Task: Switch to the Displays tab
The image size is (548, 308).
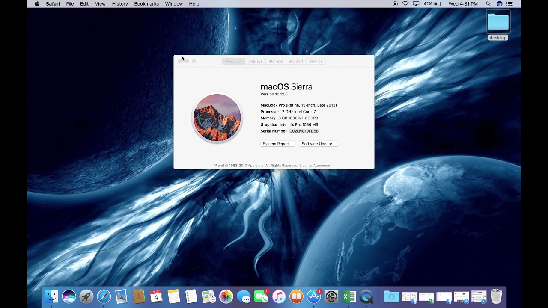Action: [x=255, y=61]
